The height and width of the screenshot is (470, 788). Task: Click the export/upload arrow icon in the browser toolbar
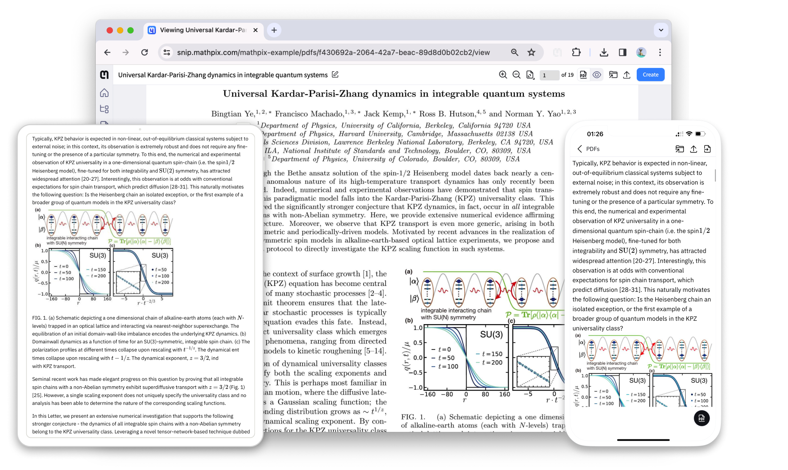click(x=627, y=75)
